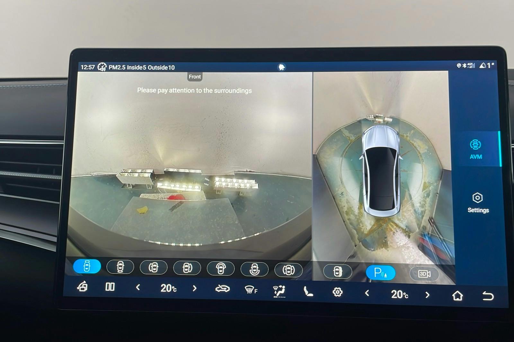Viewport: 514px width, 342px height.
Task: Choose the front wide-angle camera view
Action: click(x=221, y=269)
